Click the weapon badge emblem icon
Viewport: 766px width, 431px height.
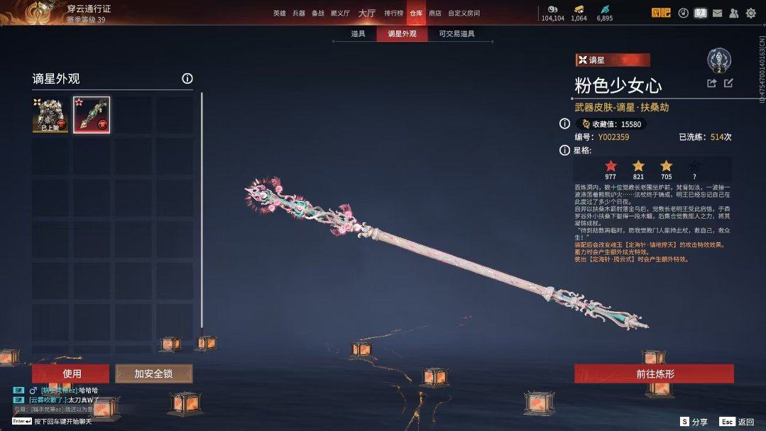[x=719, y=60]
